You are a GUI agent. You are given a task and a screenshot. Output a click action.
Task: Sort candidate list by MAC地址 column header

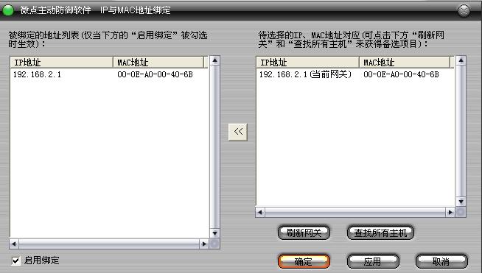[x=405, y=63]
